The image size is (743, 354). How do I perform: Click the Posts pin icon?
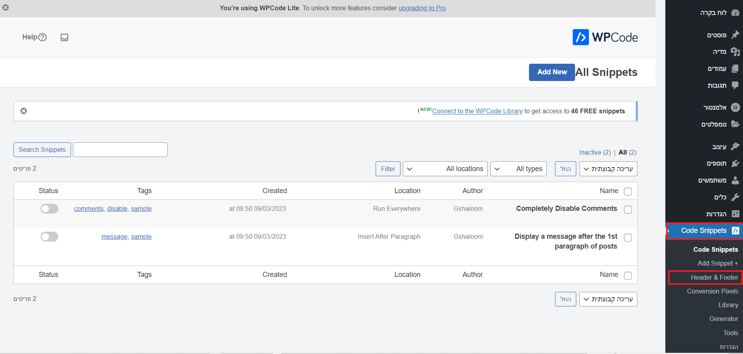pos(735,35)
